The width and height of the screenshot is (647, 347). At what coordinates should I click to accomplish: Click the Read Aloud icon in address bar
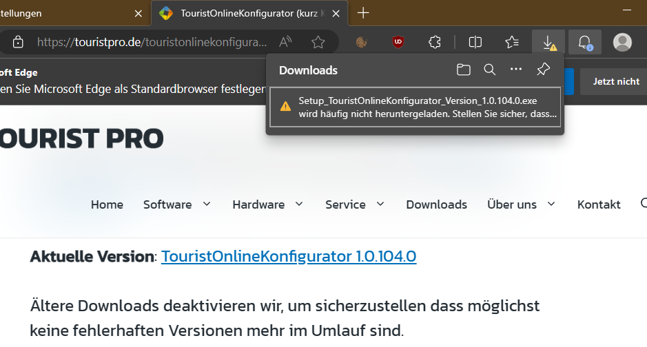pos(286,42)
